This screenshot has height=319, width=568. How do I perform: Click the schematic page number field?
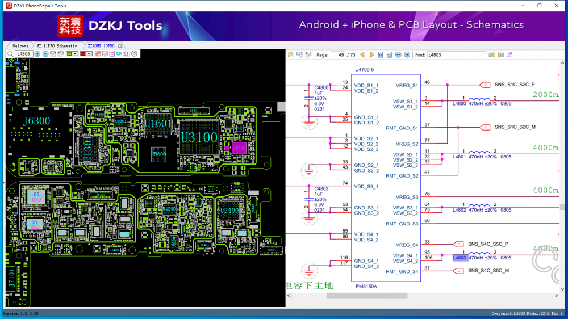point(338,55)
